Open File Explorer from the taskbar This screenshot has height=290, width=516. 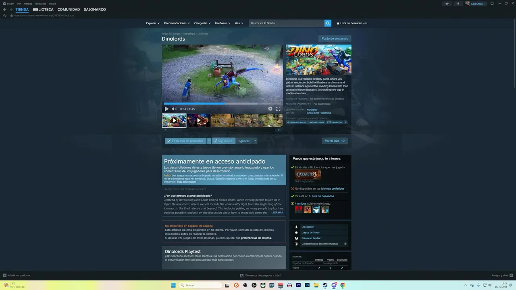[316, 285]
